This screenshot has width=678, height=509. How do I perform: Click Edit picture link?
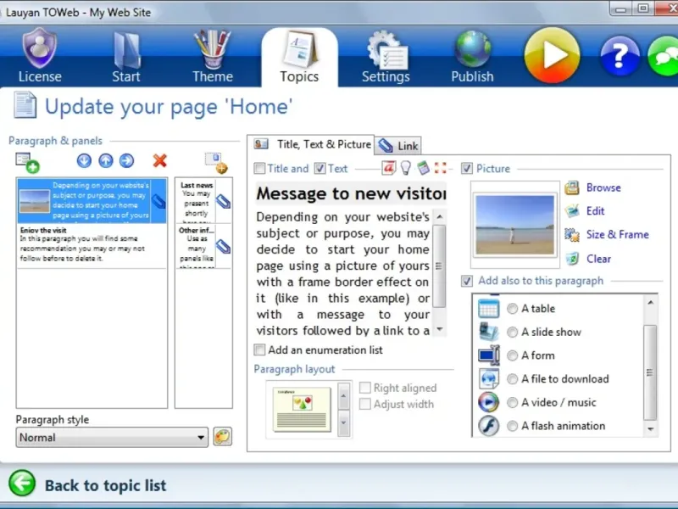click(x=596, y=210)
